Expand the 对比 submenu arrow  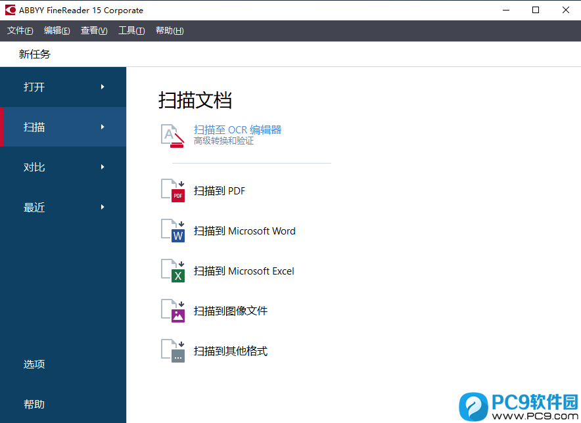[x=103, y=167]
